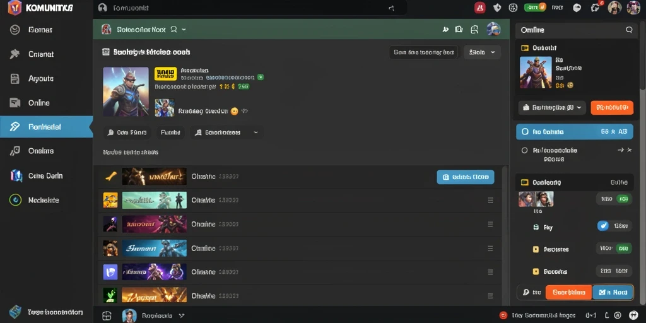Open the Ayoute sidebar item with floppy-disk icon

[47, 78]
